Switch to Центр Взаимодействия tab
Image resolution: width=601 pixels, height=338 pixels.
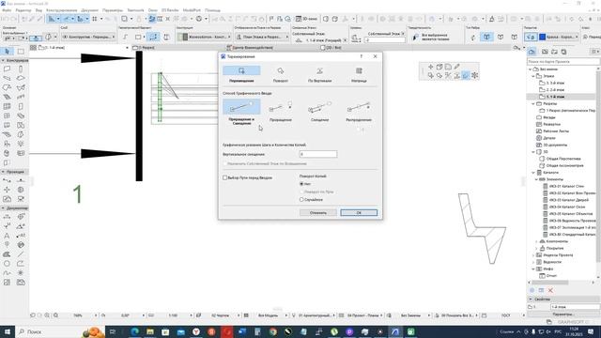pyautogui.click(x=250, y=48)
